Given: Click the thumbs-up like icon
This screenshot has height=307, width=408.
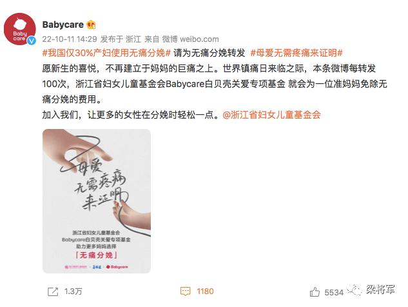Looking at the screenshot, I should tap(315, 292).
